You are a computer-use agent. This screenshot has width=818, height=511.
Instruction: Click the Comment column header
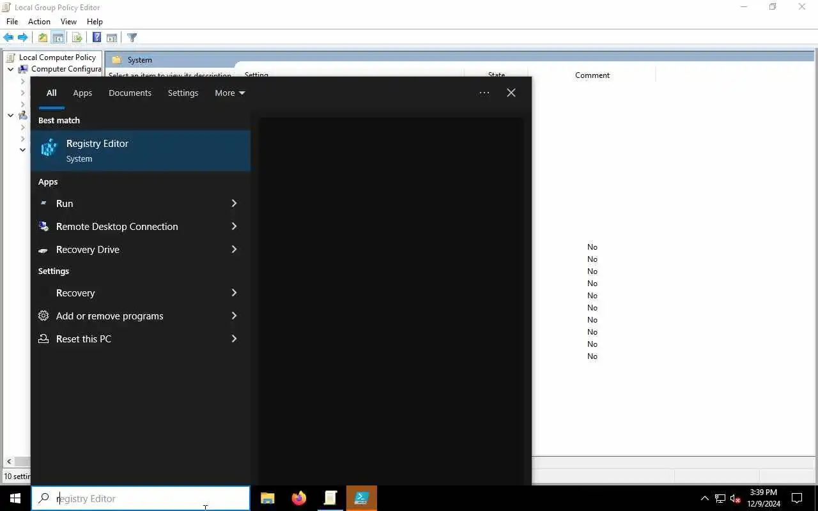coord(592,75)
